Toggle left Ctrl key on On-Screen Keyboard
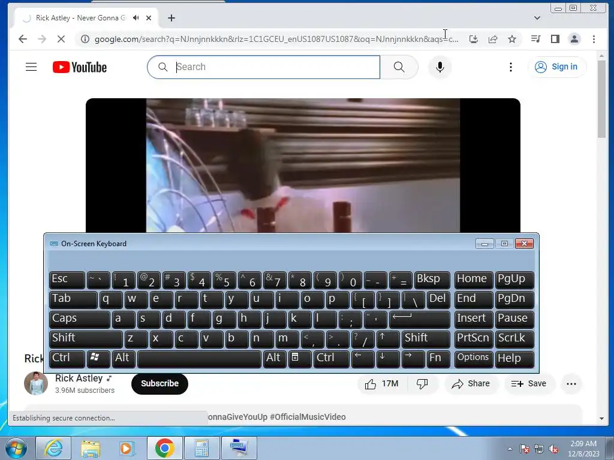 [67, 359]
